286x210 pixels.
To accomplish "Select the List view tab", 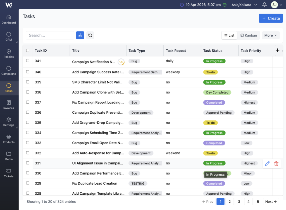I will [x=229, y=35].
